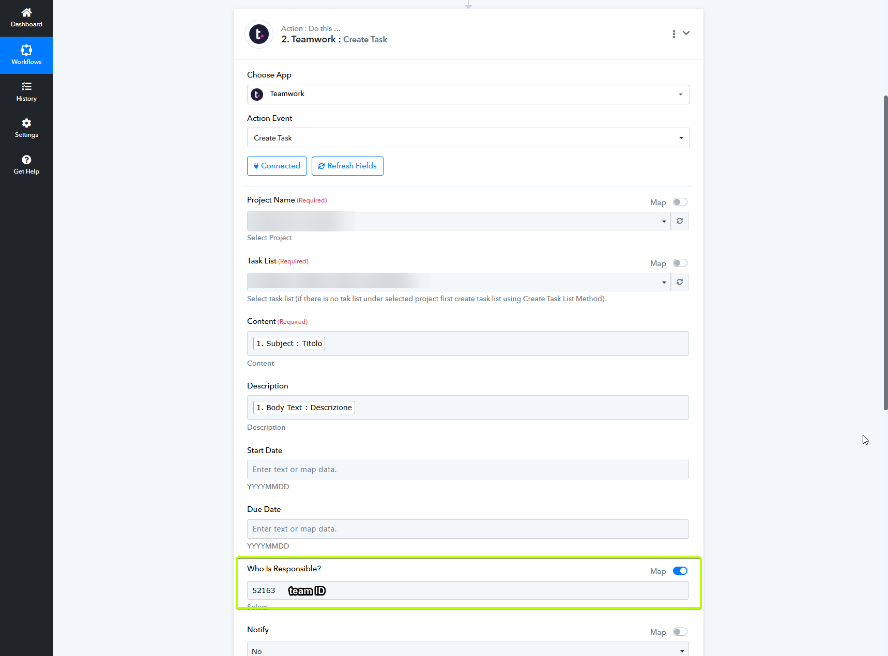
Task: Click the Start Date input field
Action: (468, 470)
